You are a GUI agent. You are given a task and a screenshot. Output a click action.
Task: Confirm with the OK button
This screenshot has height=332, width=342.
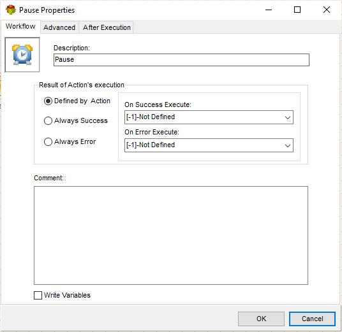261,319
